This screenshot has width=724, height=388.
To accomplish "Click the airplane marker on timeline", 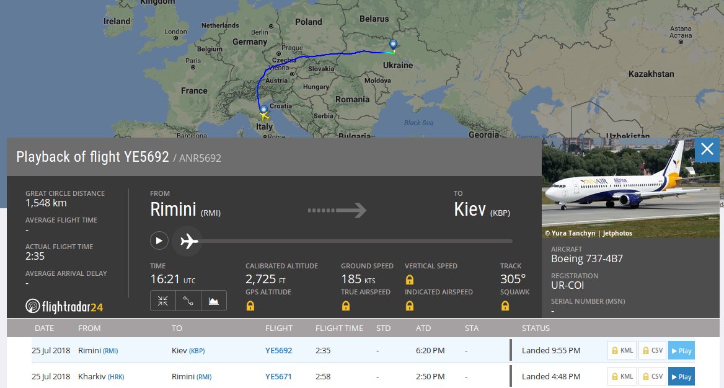I will [188, 240].
